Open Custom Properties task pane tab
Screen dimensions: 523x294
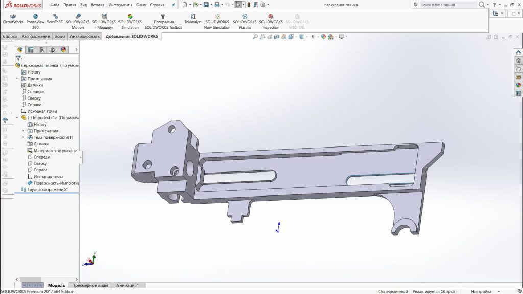(518, 93)
